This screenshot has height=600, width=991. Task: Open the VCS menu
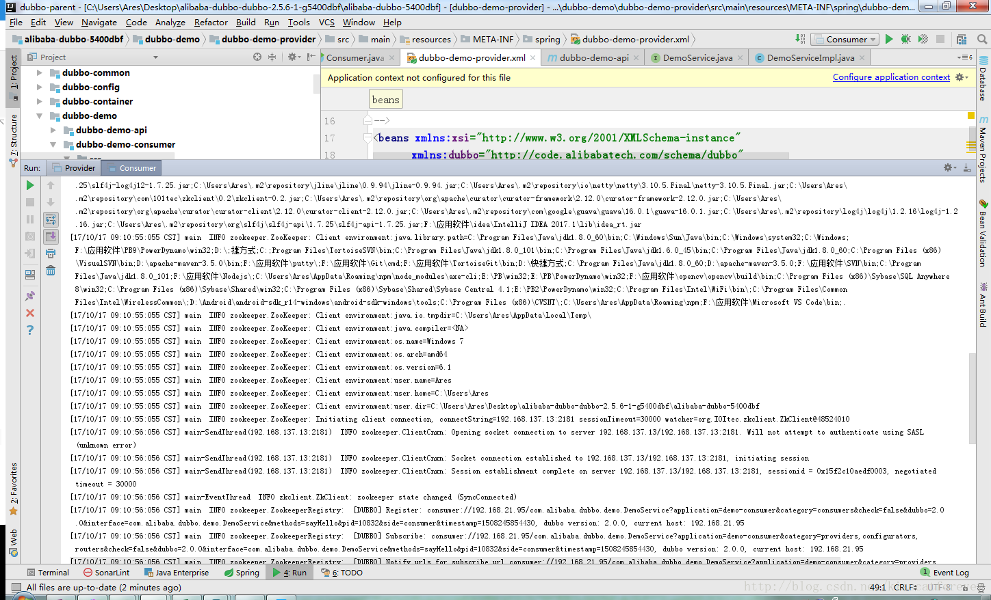(326, 22)
